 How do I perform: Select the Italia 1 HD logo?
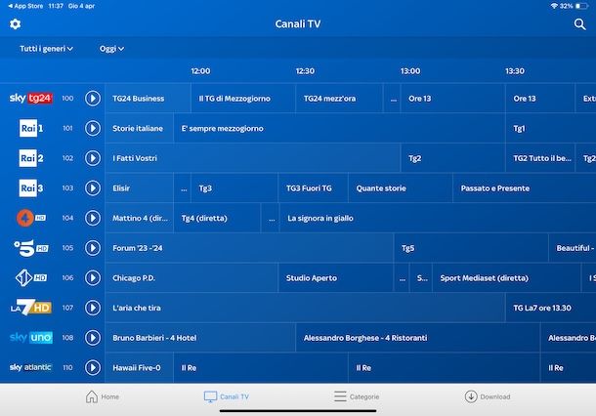point(31,277)
